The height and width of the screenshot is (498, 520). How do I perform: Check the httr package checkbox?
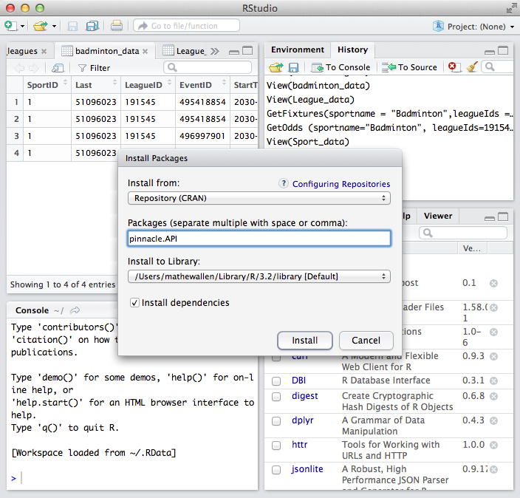tap(276, 446)
